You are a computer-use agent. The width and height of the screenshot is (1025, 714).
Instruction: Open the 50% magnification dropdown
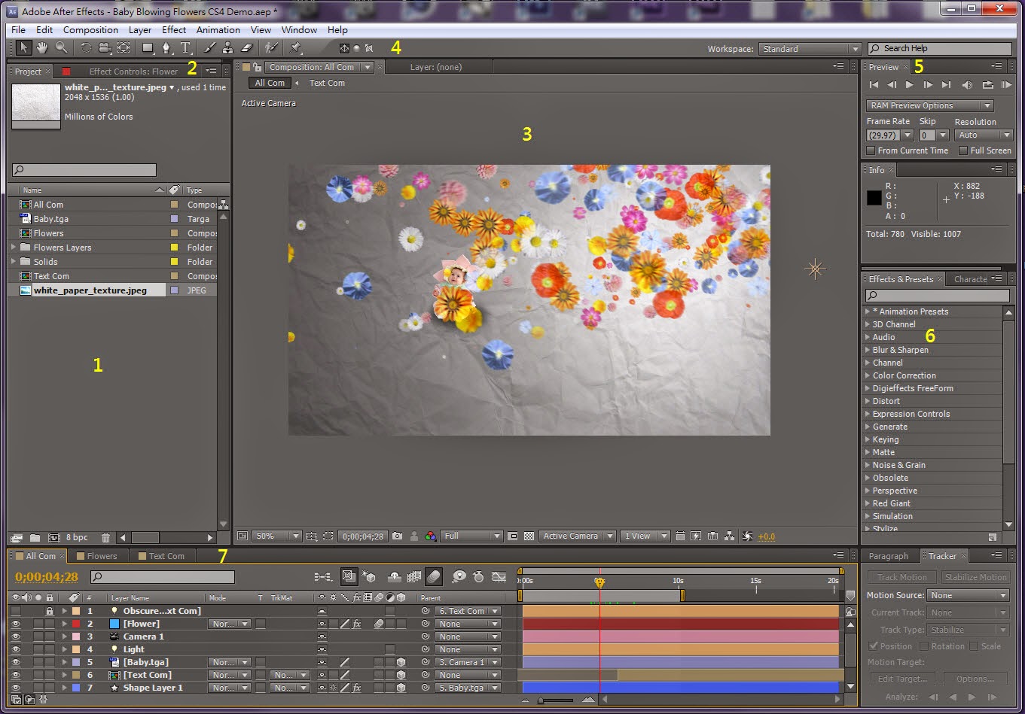click(276, 536)
